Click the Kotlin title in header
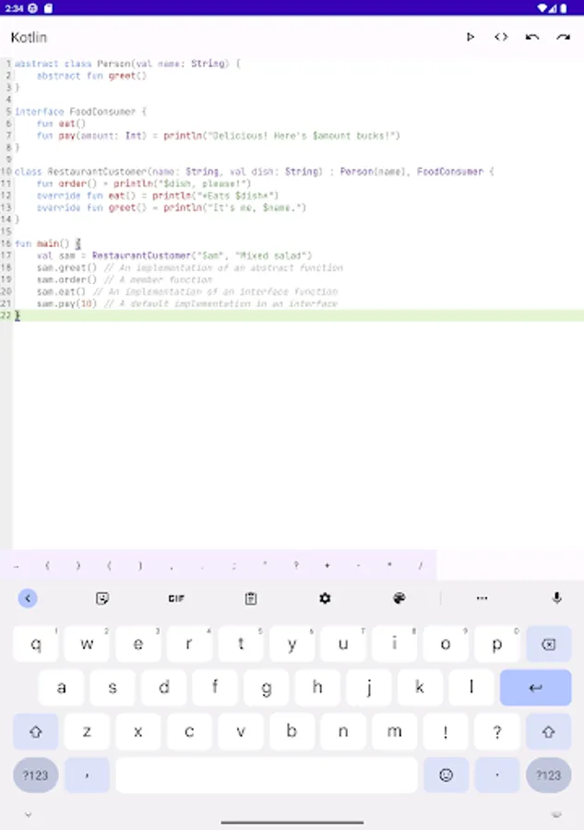Viewport: 584px width, 830px height. click(29, 38)
